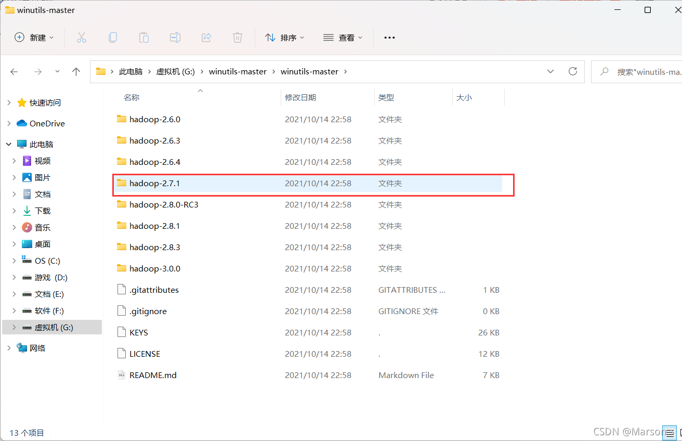The width and height of the screenshot is (682, 441).
Task: Expand the 虚拟机 (G:) drive node
Action: tap(15, 327)
